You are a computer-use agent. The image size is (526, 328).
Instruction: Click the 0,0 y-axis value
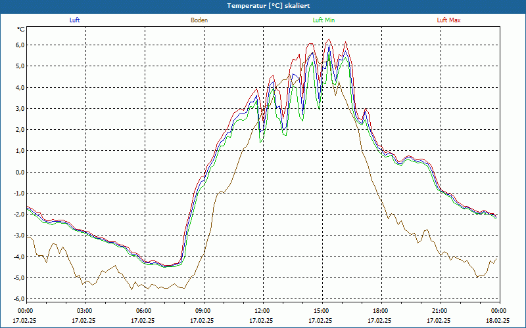pyautogui.click(x=20, y=172)
